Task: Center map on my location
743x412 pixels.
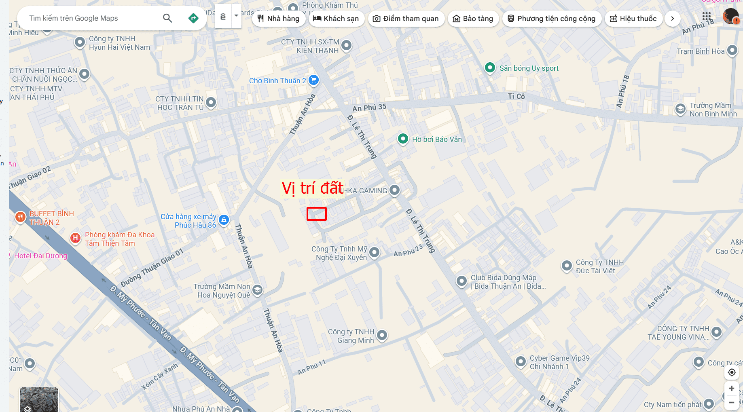Action: [732, 372]
